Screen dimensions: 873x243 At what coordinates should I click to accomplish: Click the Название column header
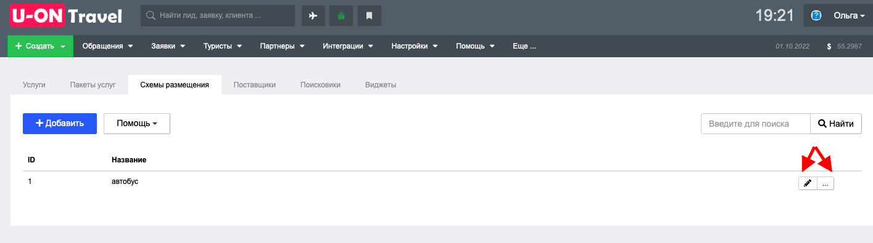click(129, 160)
